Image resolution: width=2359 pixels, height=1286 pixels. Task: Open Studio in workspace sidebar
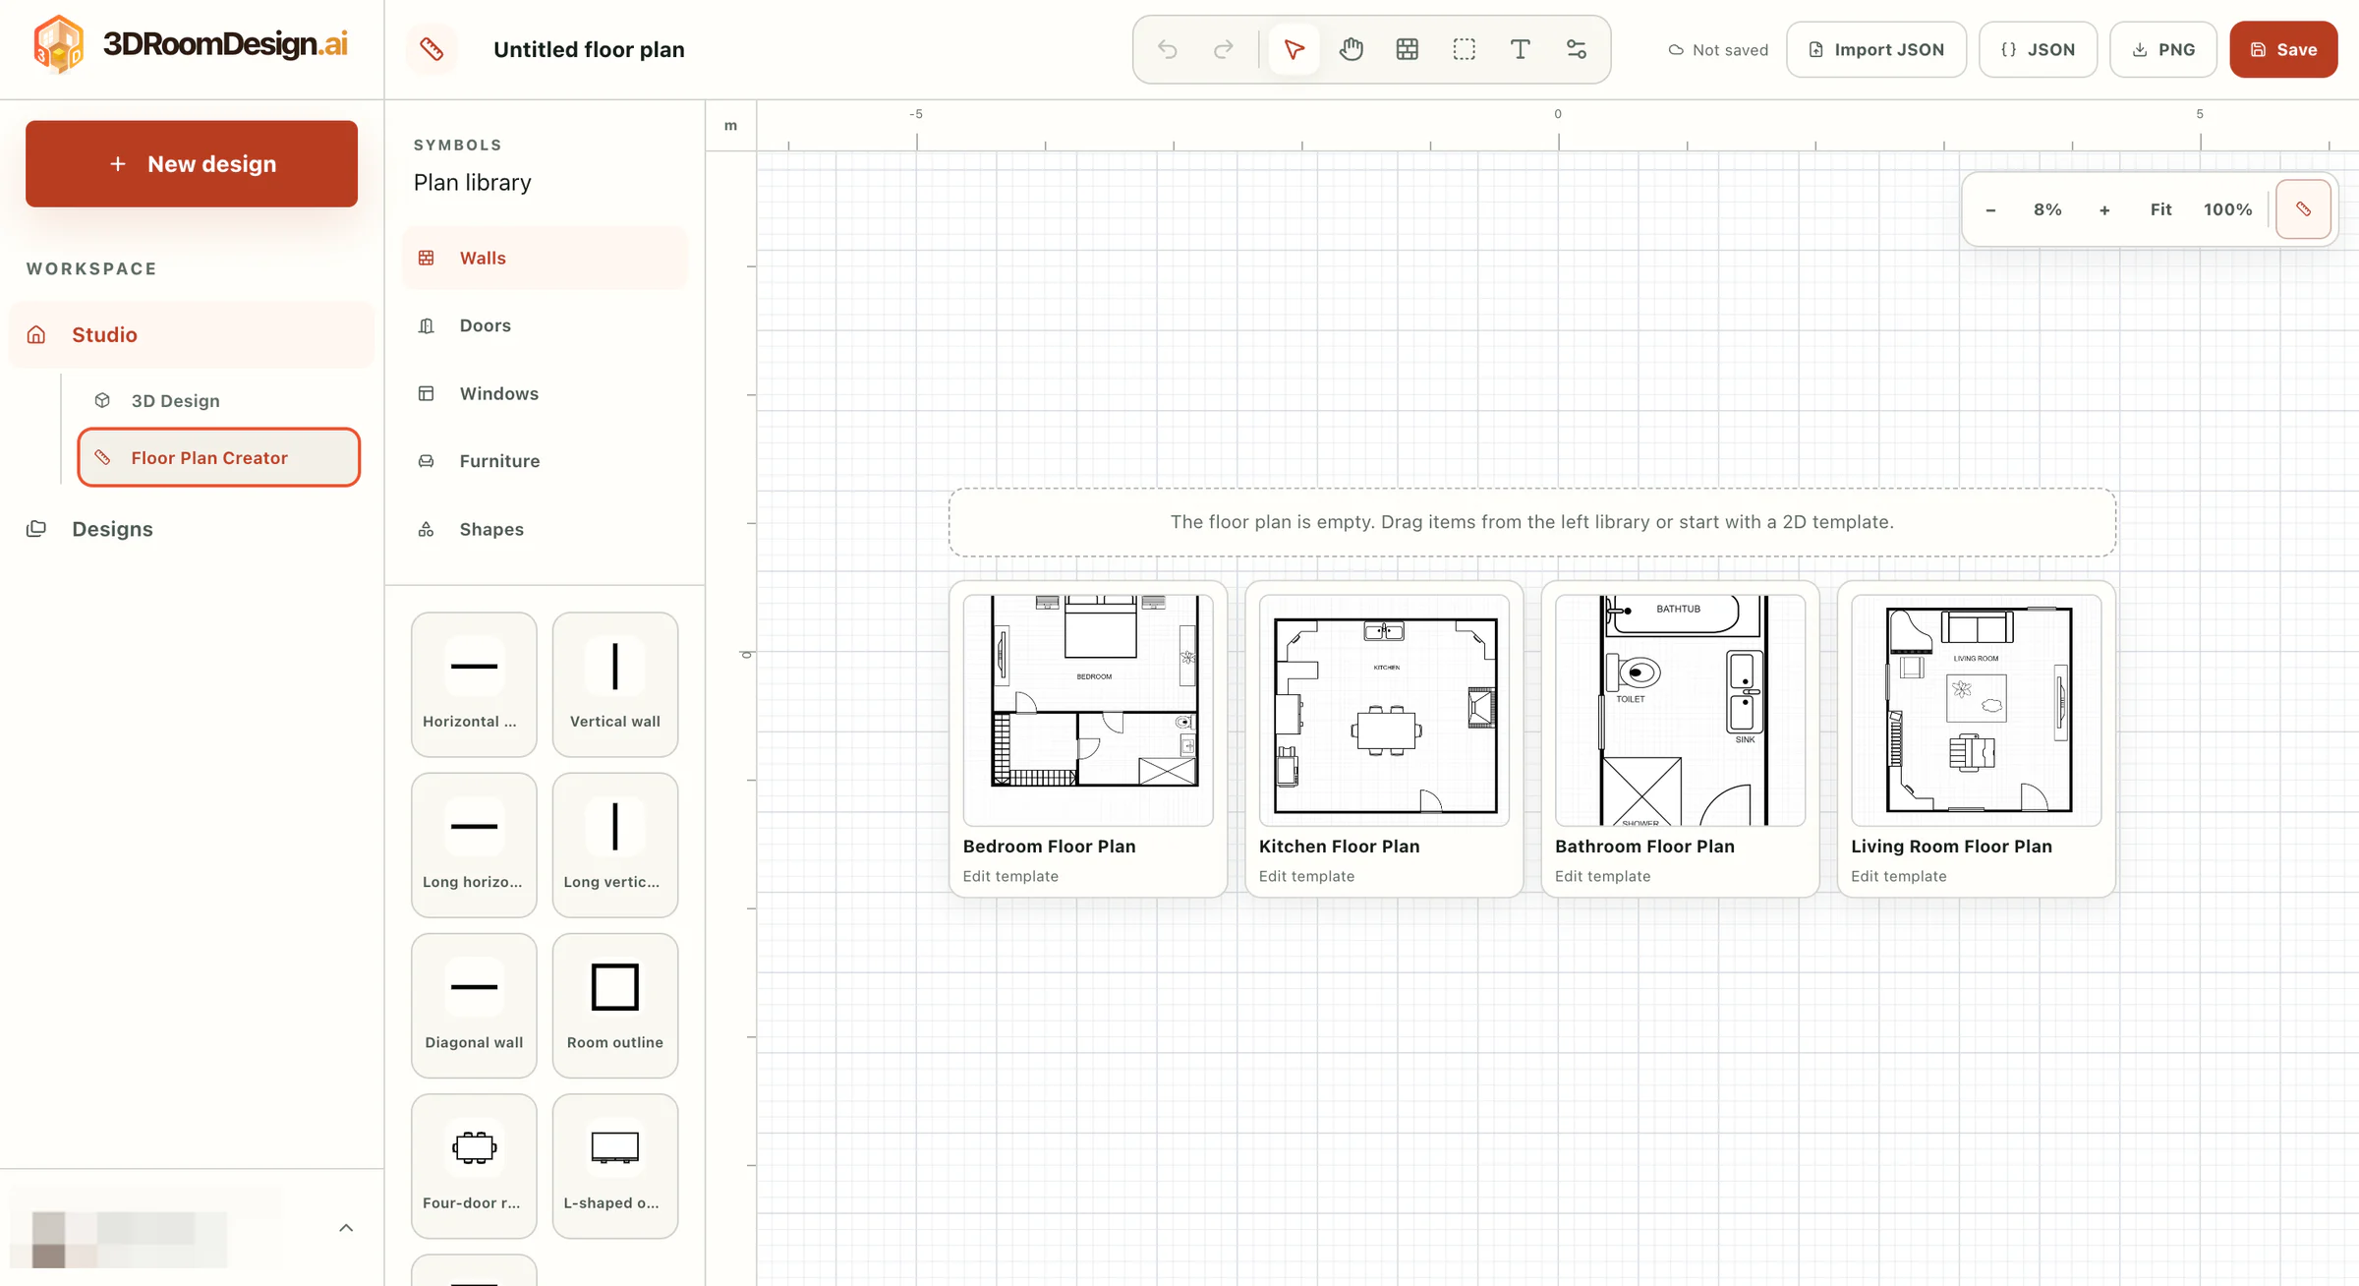coord(192,334)
